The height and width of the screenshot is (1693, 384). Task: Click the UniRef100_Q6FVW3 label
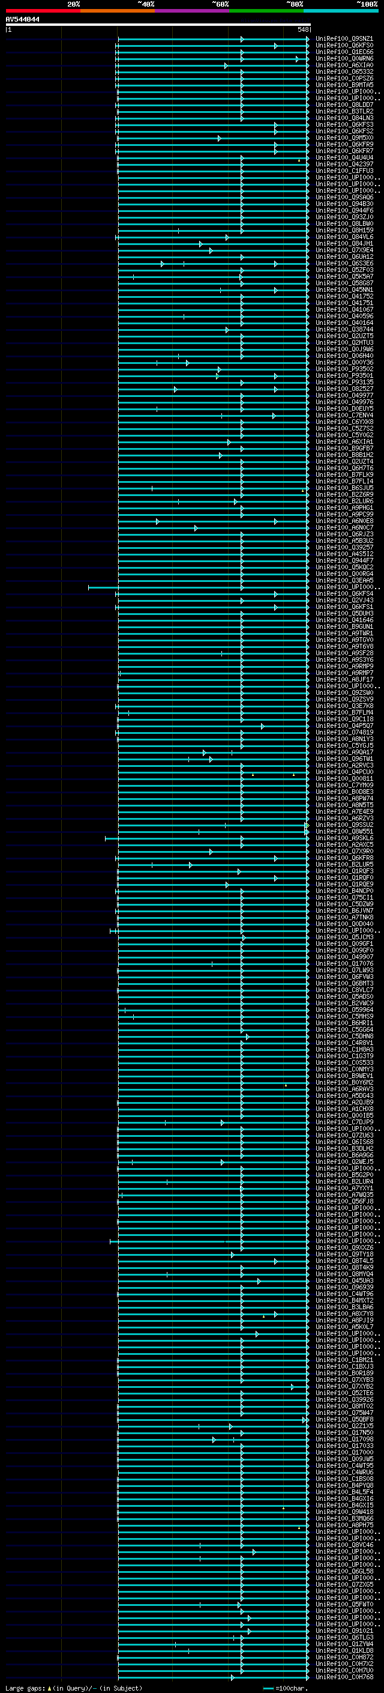click(x=344, y=977)
